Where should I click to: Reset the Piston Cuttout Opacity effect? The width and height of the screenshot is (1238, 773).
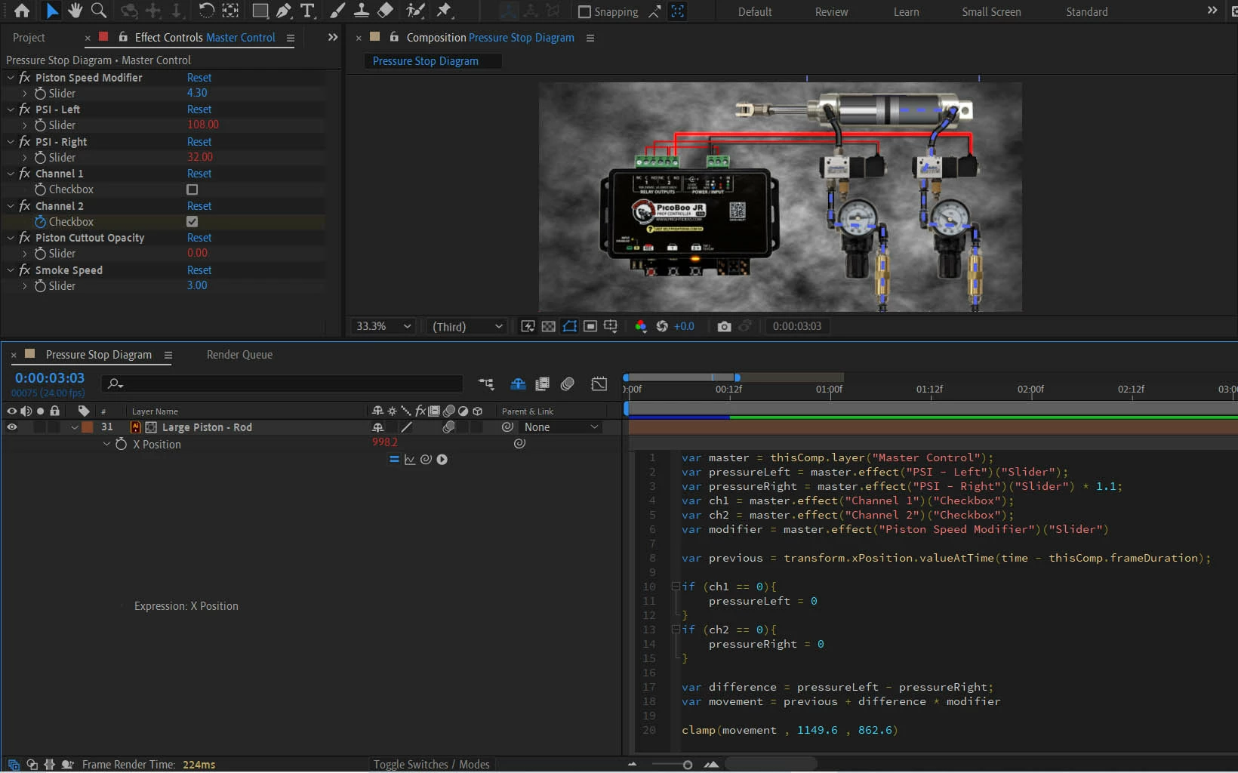coord(199,238)
